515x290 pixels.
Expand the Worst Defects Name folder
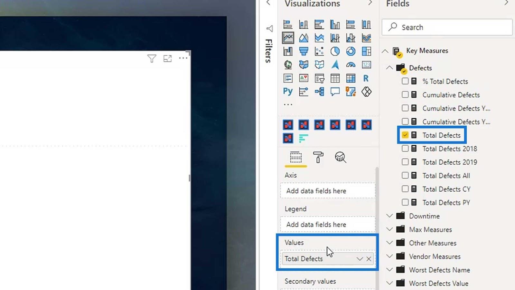(x=389, y=270)
